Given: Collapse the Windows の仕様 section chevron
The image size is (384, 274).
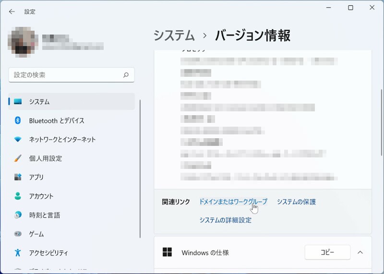Looking at the screenshot, I should pyautogui.click(x=360, y=252).
